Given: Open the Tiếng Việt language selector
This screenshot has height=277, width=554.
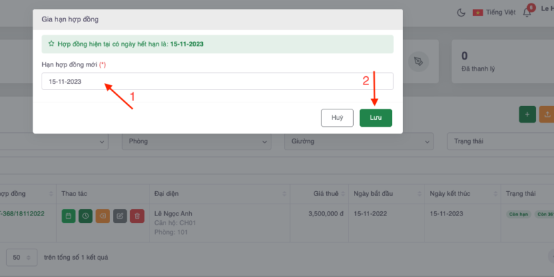Looking at the screenshot, I should (x=493, y=12).
